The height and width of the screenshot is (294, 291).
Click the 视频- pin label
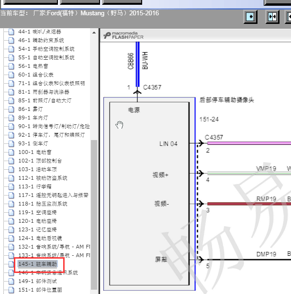[161, 204]
